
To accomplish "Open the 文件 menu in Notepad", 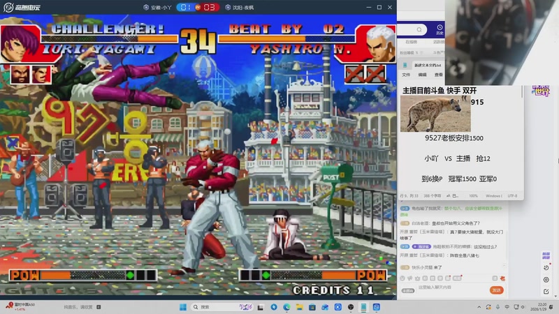I will pyautogui.click(x=406, y=75).
